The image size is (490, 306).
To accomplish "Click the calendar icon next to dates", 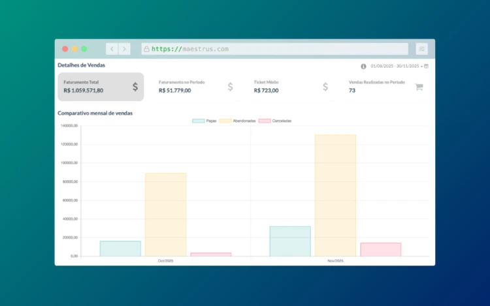I will pyautogui.click(x=427, y=66).
